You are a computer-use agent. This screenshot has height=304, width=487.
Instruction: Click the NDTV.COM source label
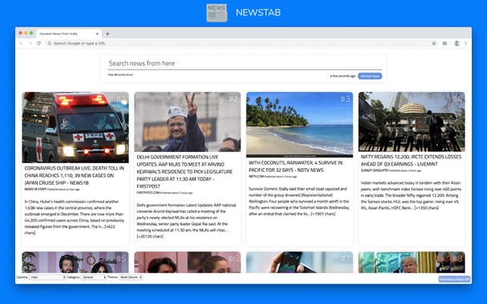pyautogui.click(x=256, y=177)
